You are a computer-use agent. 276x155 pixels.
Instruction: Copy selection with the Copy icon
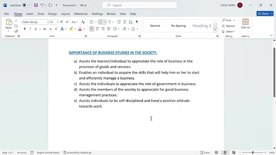pyautogui.click(x=16, y=26)
